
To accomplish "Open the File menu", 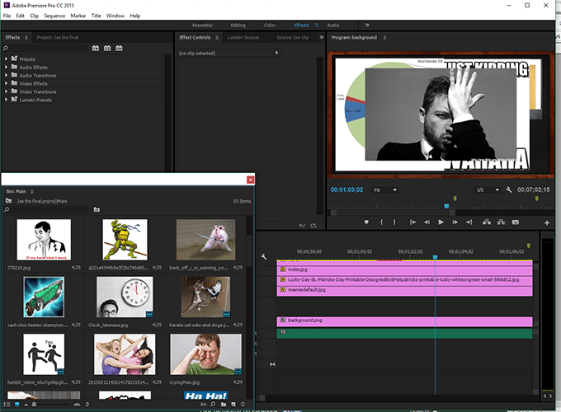I will click(7, 16).
